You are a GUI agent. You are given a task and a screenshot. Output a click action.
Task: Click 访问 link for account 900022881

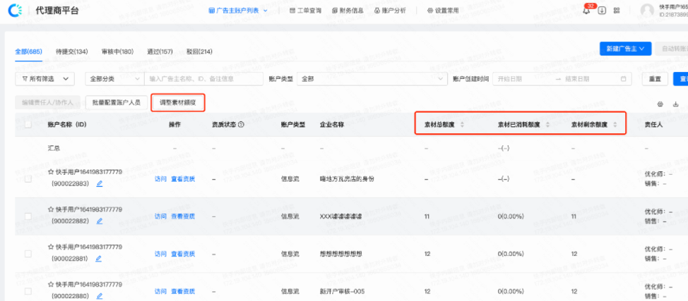(x=160, y=254)
